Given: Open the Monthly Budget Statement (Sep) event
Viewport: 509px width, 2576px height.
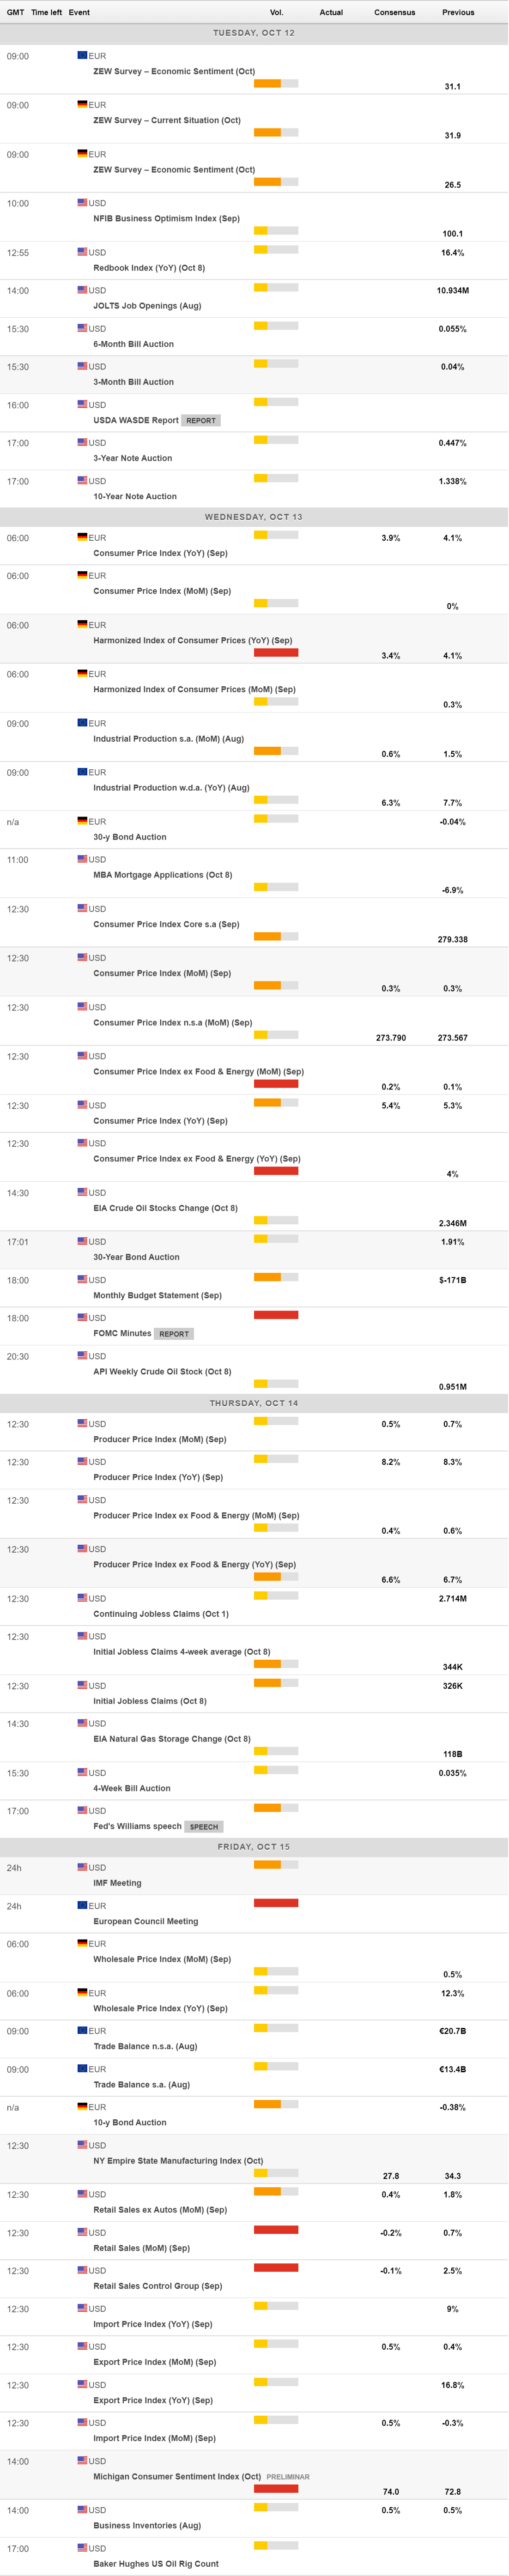Looking at the screenshot, I should tap(157, 1295).
